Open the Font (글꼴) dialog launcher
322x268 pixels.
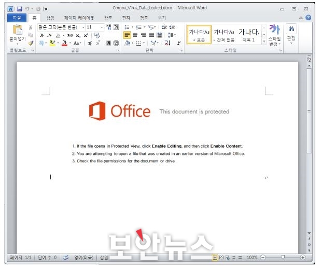pyautogui.click(x=118, y=50)
